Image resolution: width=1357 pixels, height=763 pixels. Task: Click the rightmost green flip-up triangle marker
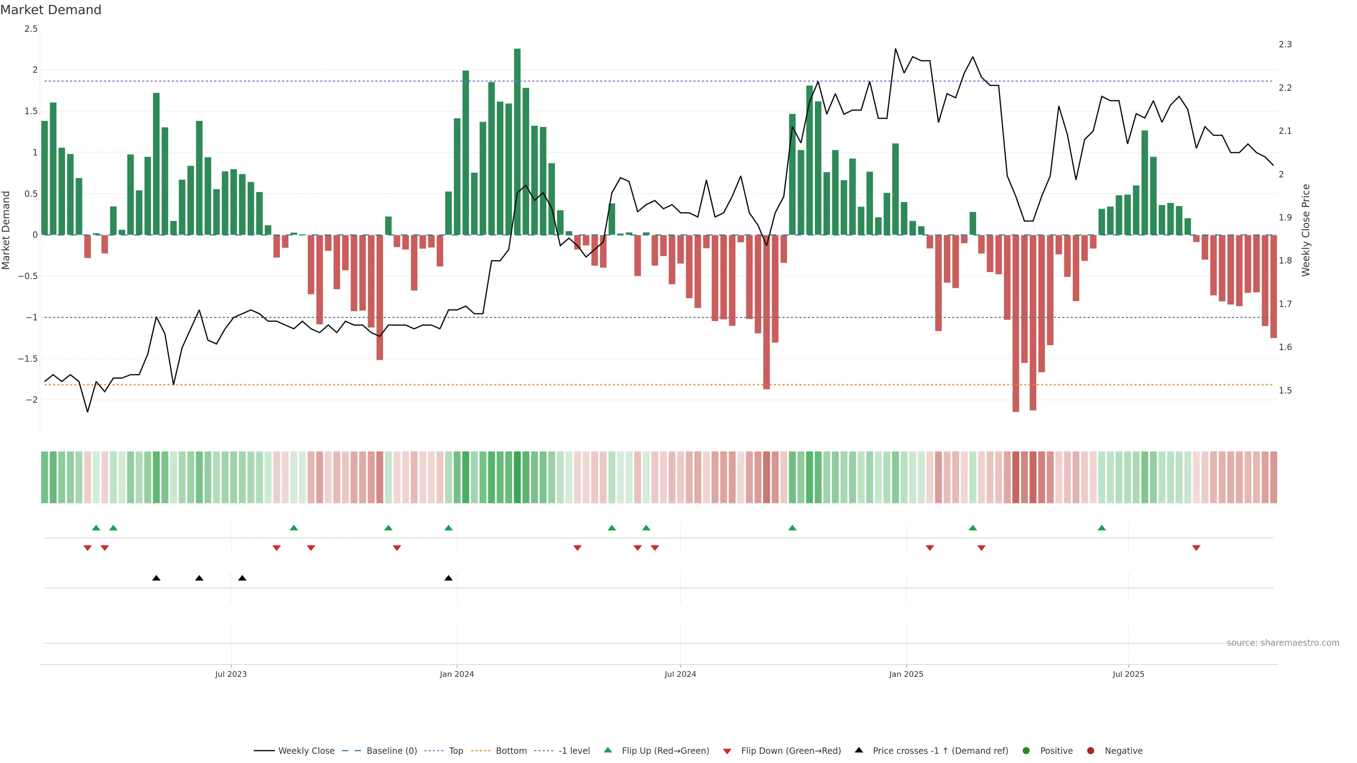click(x=1102, y=528)
